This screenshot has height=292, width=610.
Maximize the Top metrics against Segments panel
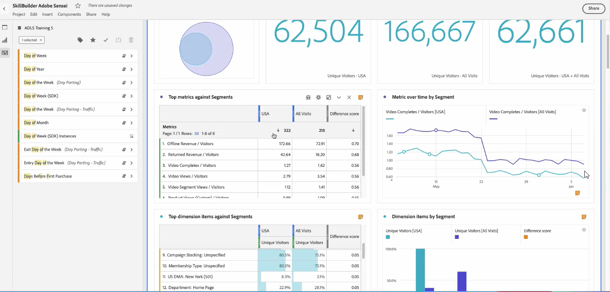328,97
